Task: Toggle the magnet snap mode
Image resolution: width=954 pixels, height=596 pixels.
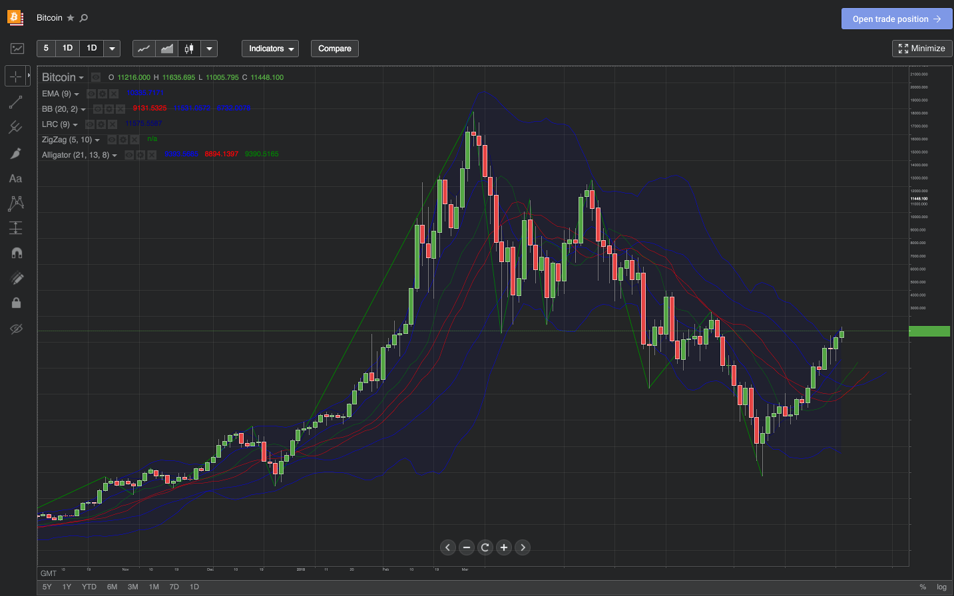Action: click(x=17, y=253)
